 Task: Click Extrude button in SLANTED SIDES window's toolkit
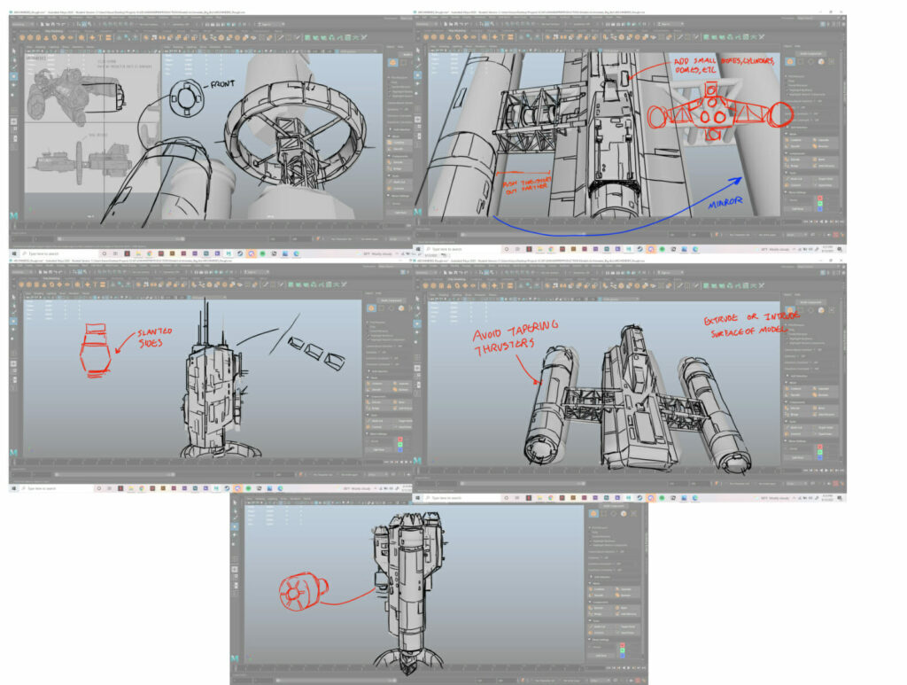coord(377,401)
